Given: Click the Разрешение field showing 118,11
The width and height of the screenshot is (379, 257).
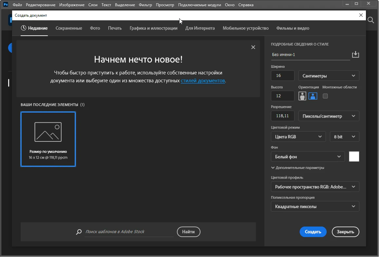Looking at the screenshot, I should tap(283, 116).
